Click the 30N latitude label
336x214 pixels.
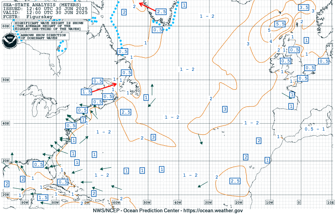pyautogui.click(x=5, y=161)
